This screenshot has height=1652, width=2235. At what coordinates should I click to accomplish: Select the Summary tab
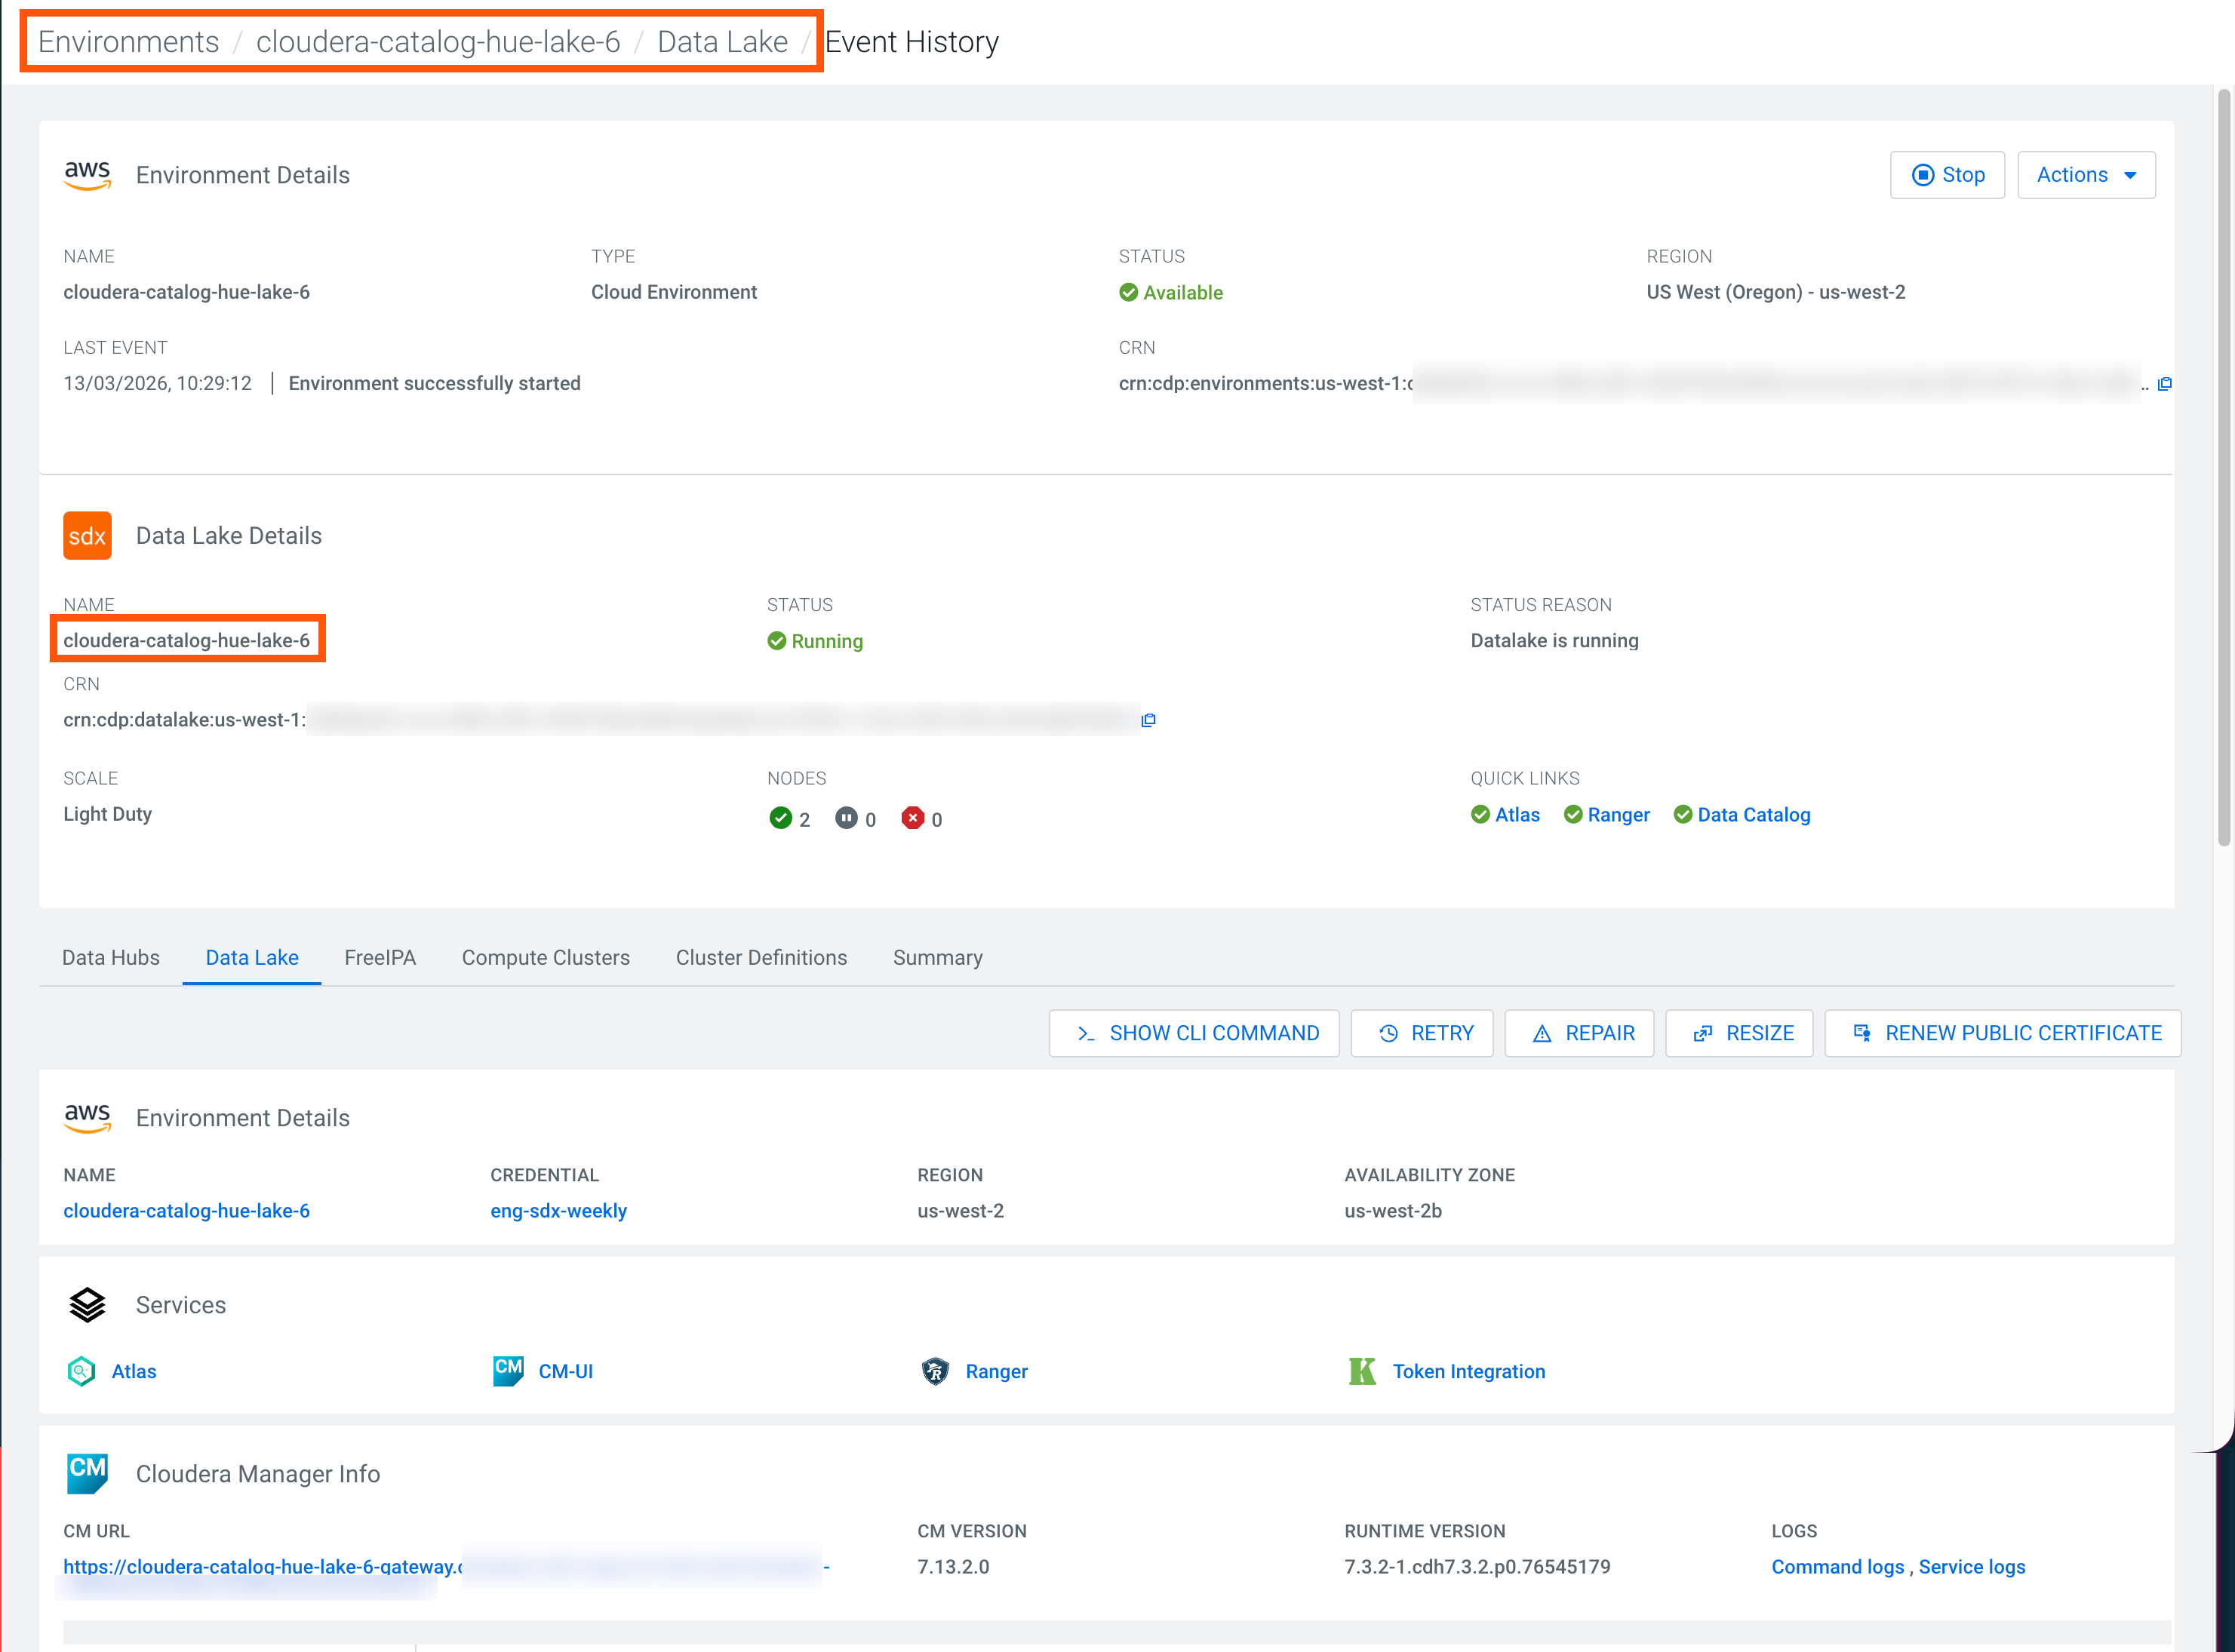click(x=937, y=957)
